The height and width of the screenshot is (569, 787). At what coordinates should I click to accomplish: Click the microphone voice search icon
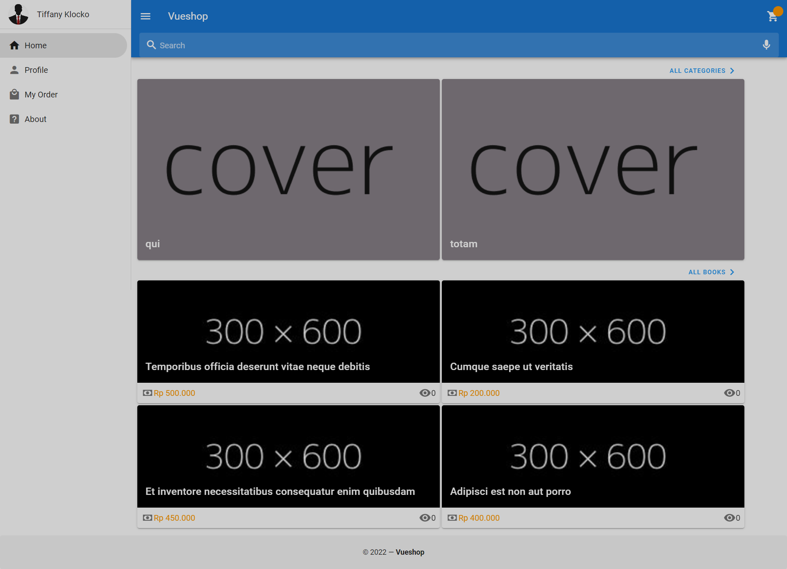tap(766, 45)
